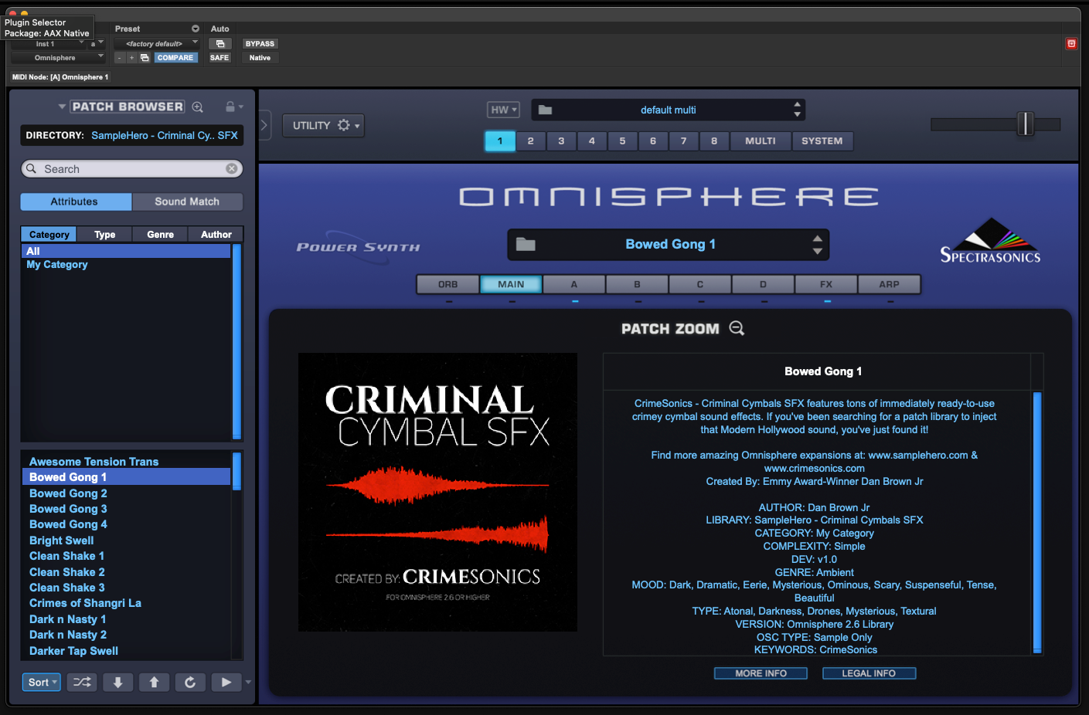Click the preset plus button
This screenshot has width=1089, height=715.
(x=131, y=58)
